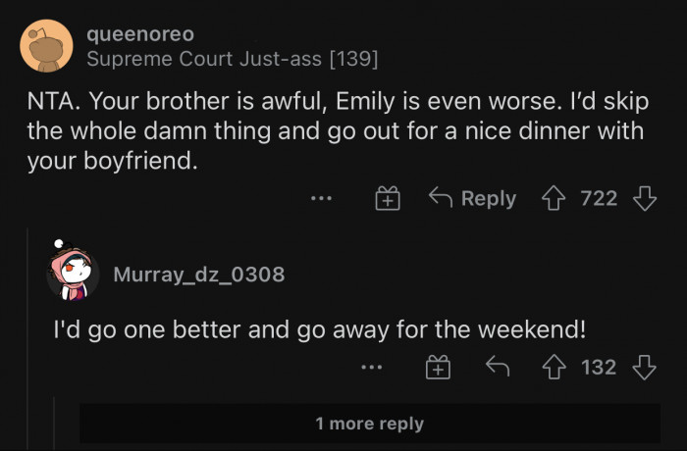This screenshot has width=687, height=451.
Task: Upvote Murray_dz_0308's reply
Action: click(555, 368)
